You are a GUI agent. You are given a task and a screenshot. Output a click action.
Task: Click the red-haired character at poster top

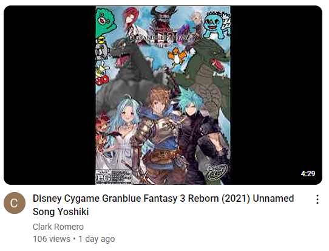131,19
